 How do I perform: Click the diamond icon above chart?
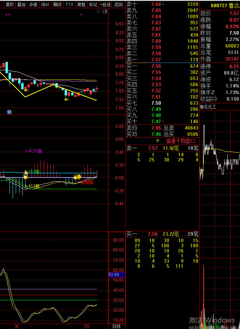pos(99,12)
